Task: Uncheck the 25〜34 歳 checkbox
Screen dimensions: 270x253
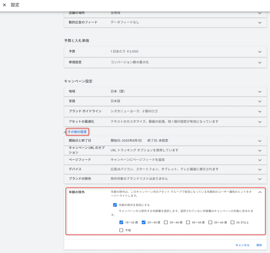Action: coord(143,222)
